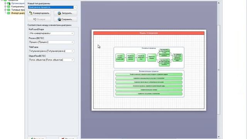
Task: Select the Разработка видения и стратегии process box
Action: [130, 58]
